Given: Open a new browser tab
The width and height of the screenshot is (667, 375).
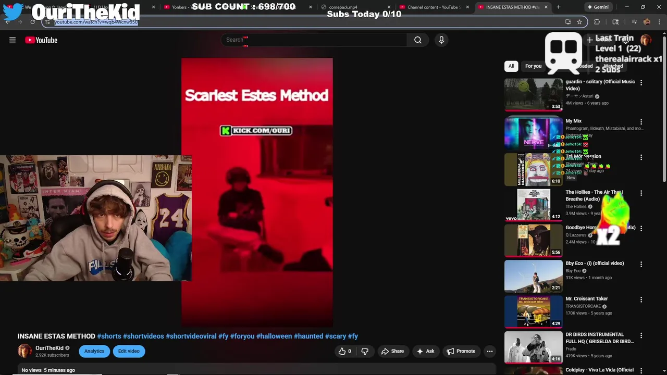Looking at the screenshot, I should 558,7.
